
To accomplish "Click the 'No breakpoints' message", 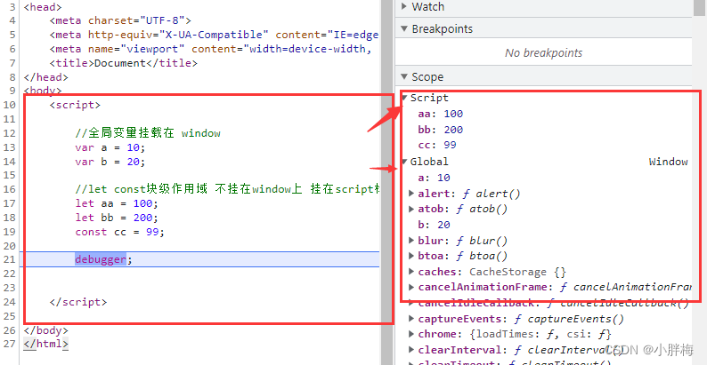I will click(x=543, y=52).
